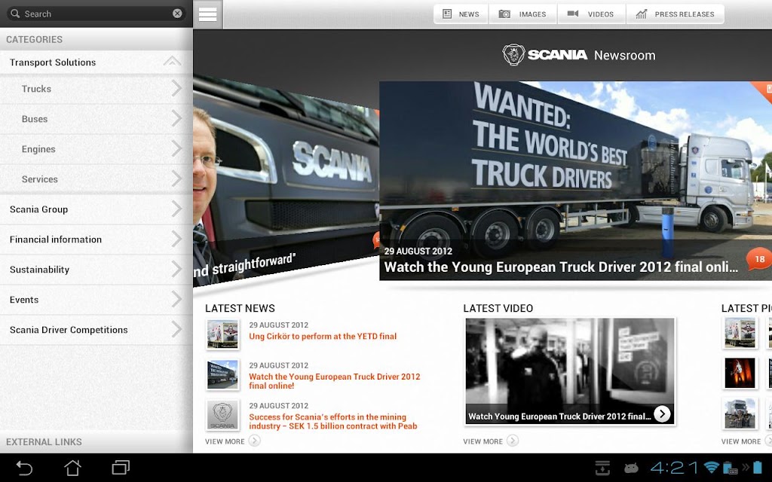Open the Services subcategory
772x482 pixels.
(x=96, y=179)
